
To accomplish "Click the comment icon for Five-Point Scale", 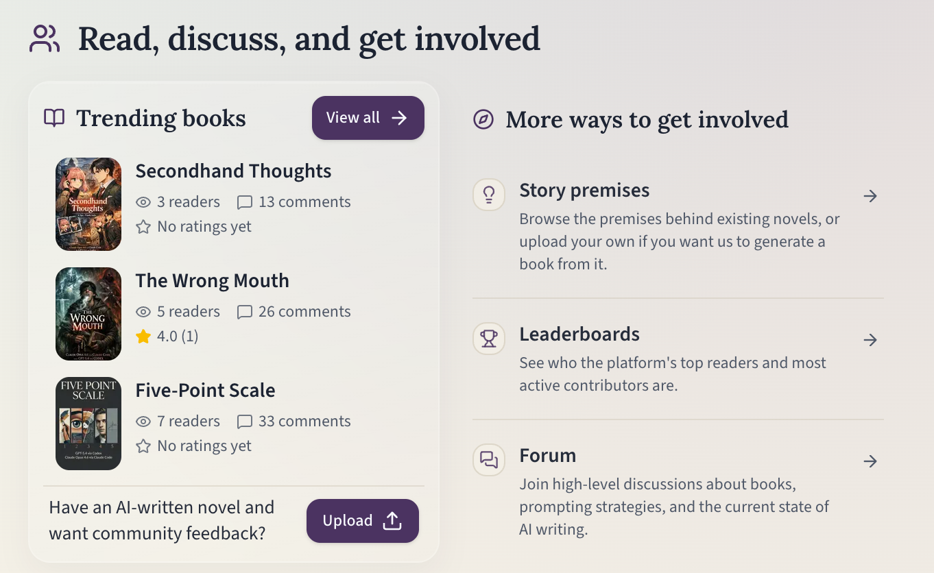I will click(245, 422).
